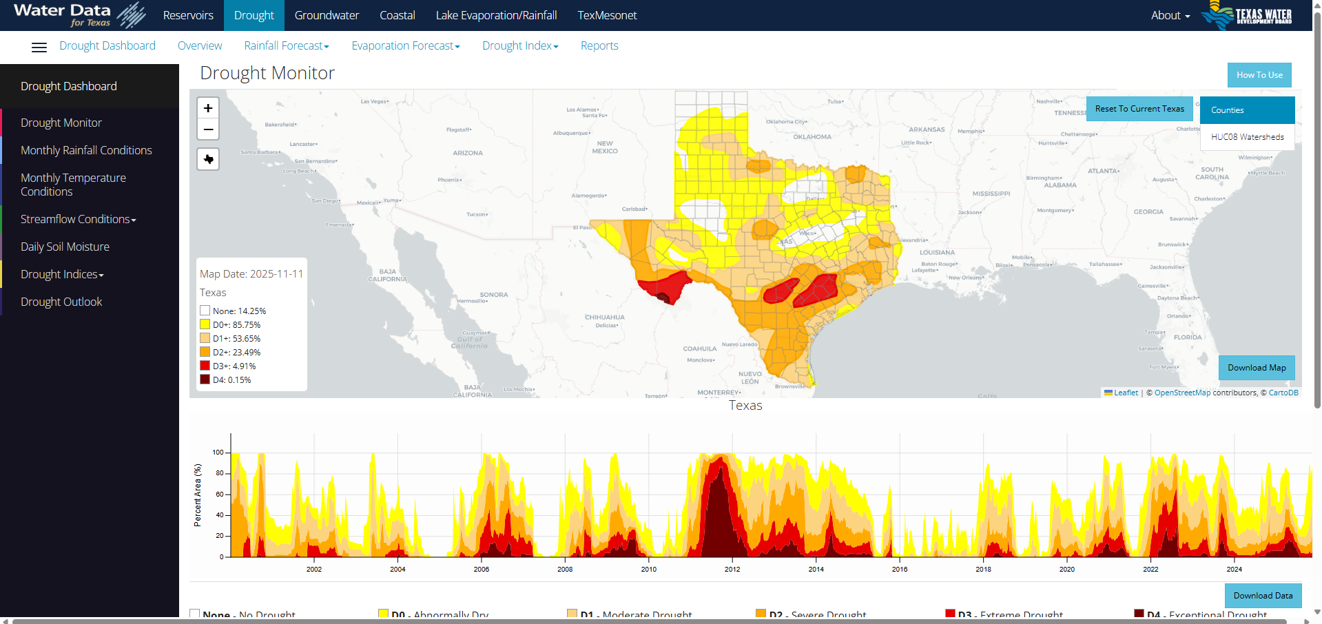Click the Leaflet flag attribution icon

pos(1108,393)
